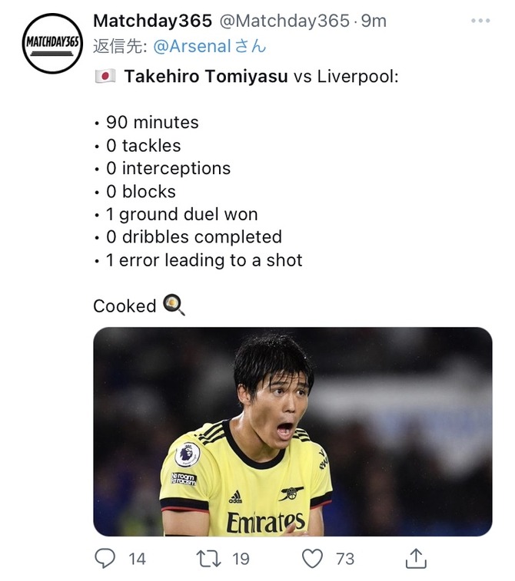The image size is (515, 581).
Task: Open the three-dot more options menu
Action: pos(480,21)
